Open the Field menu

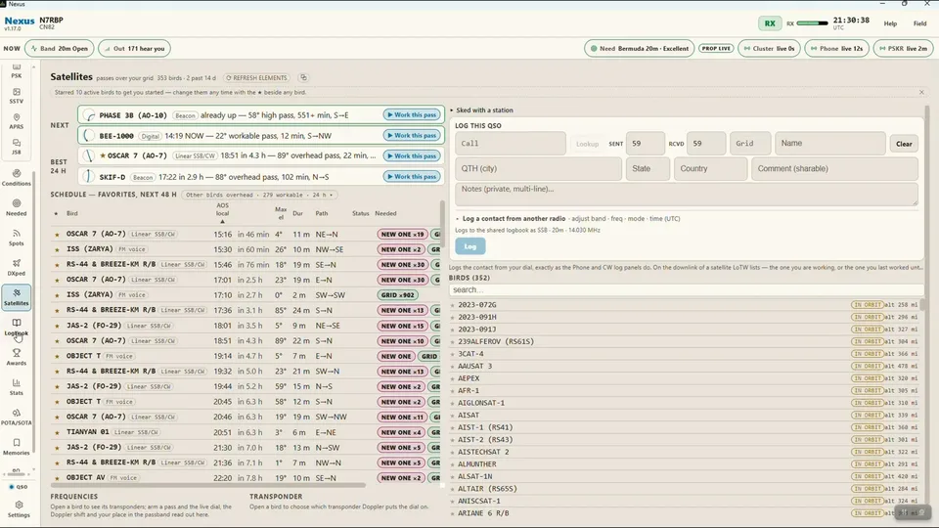[919, 23]
